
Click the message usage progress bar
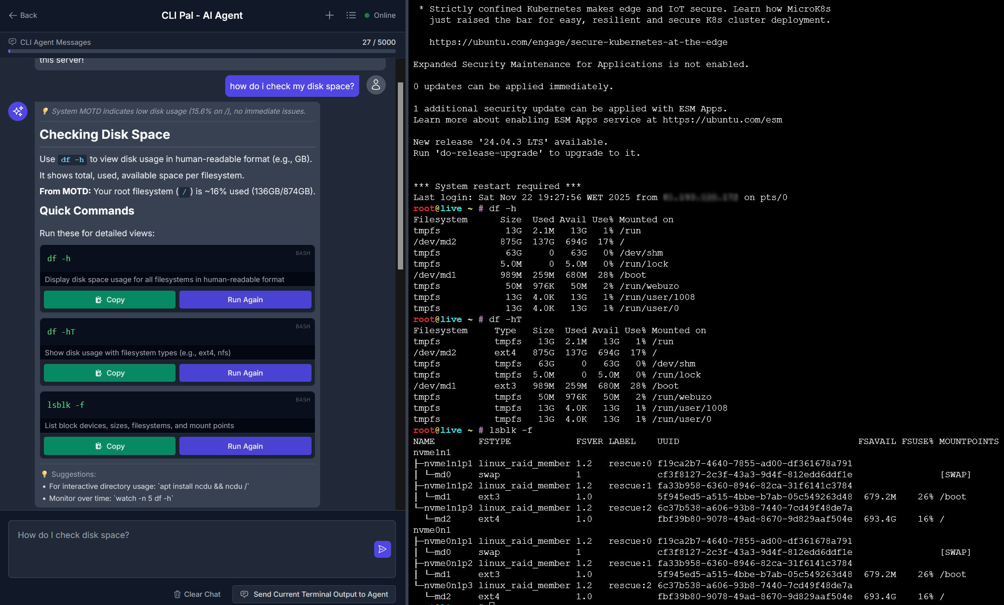point(202,51)
